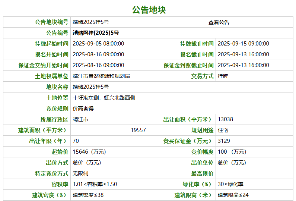The height and width of the screenshot is (201, 296).
Task: Click the 保证金交纳开始时间 value cell
Action: [109, 65]
